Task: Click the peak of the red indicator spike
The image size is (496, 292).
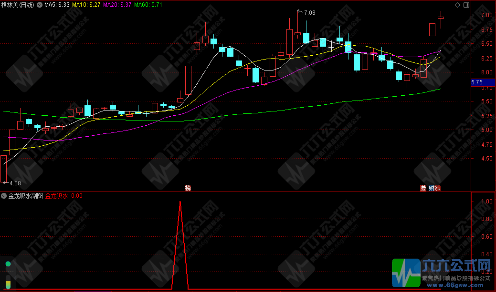Action: [180, 201]
